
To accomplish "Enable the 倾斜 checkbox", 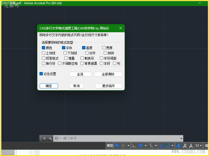I will (x=105, y=53).
